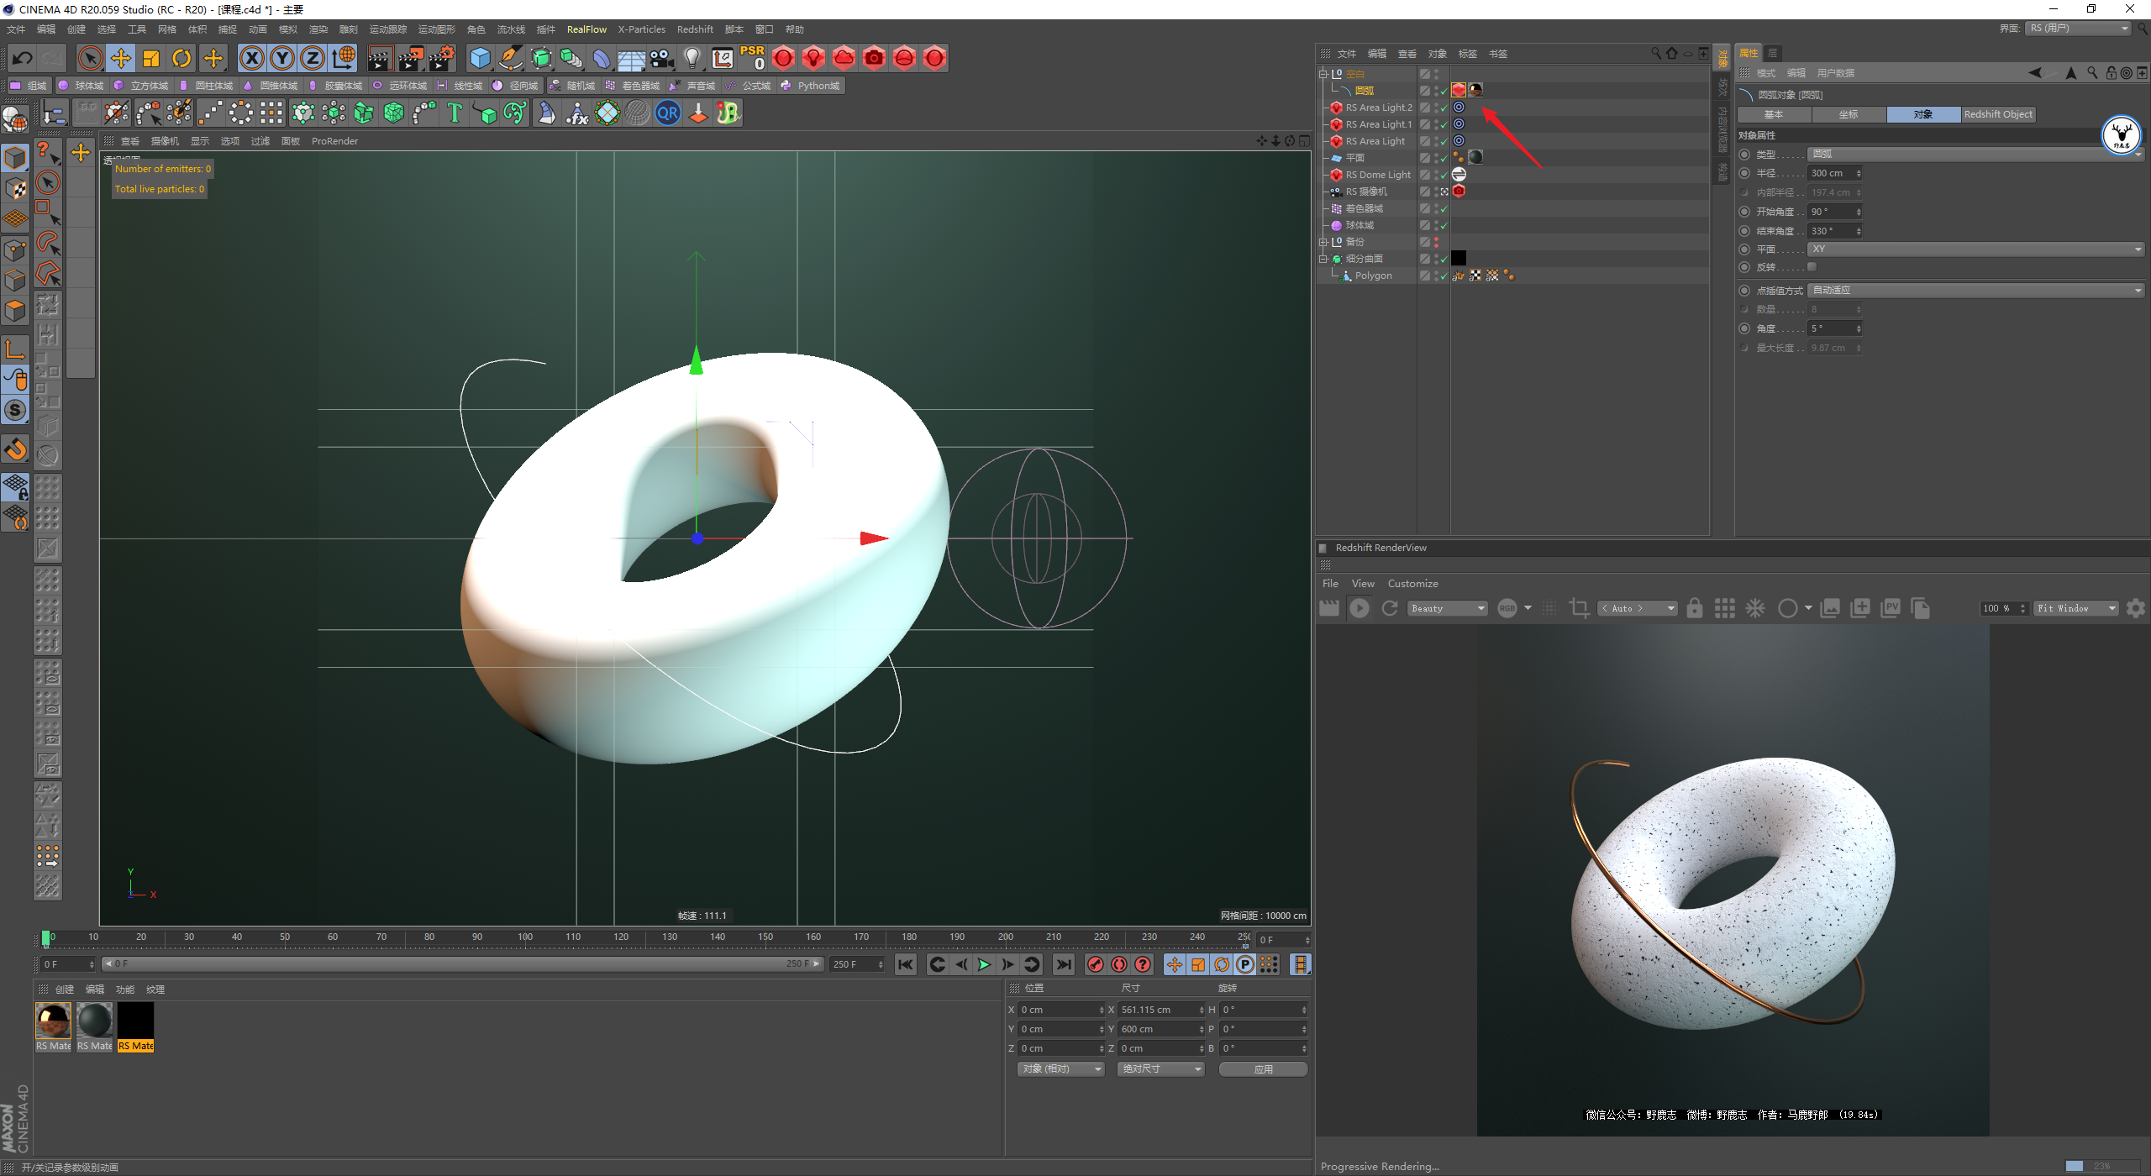
Task: Toggle the X axis lock button
Action: coord(251,58)
